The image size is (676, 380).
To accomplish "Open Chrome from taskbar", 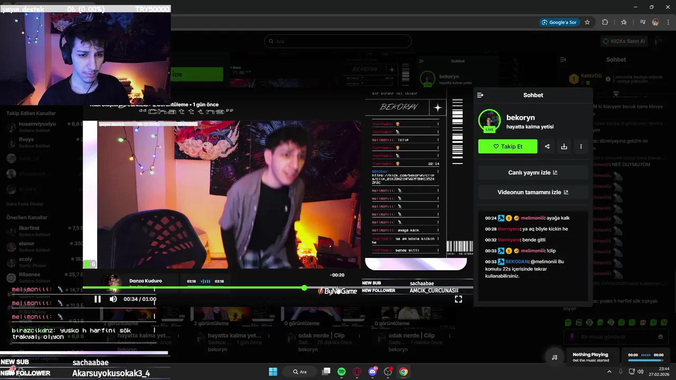I will 403,372.
